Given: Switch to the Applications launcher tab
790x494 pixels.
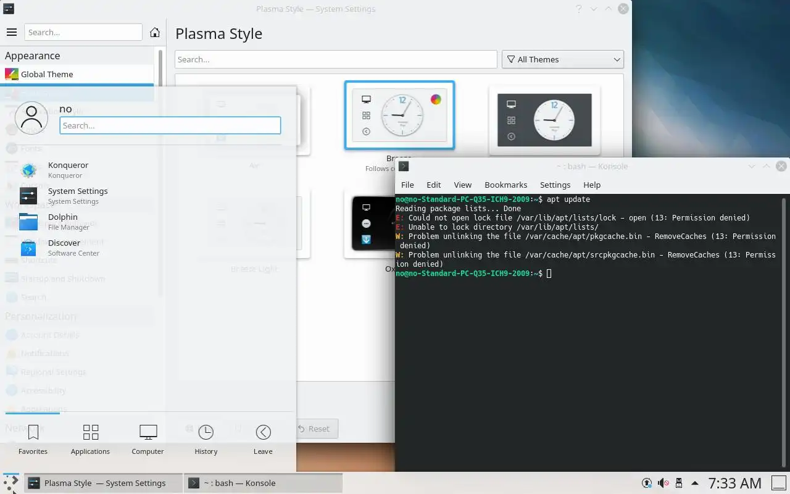Looking at the screenshot, I should coord(90,439).
